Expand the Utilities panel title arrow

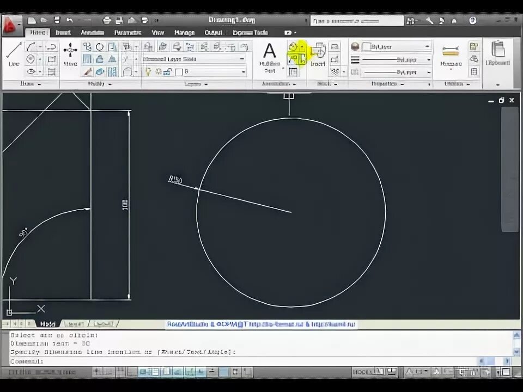469,84
